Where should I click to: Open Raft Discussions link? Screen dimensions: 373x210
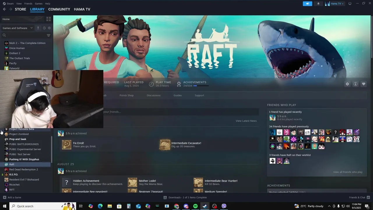coord(154,95)
